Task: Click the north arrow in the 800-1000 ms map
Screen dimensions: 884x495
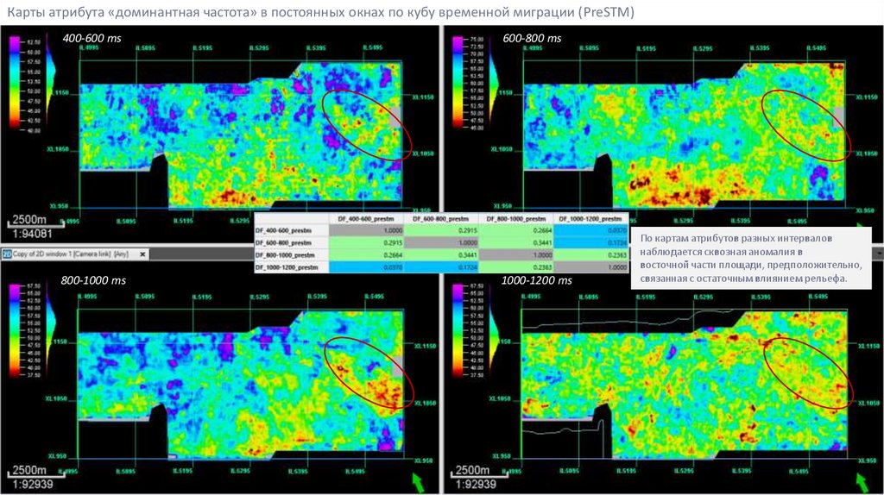Action: [418, 482]
